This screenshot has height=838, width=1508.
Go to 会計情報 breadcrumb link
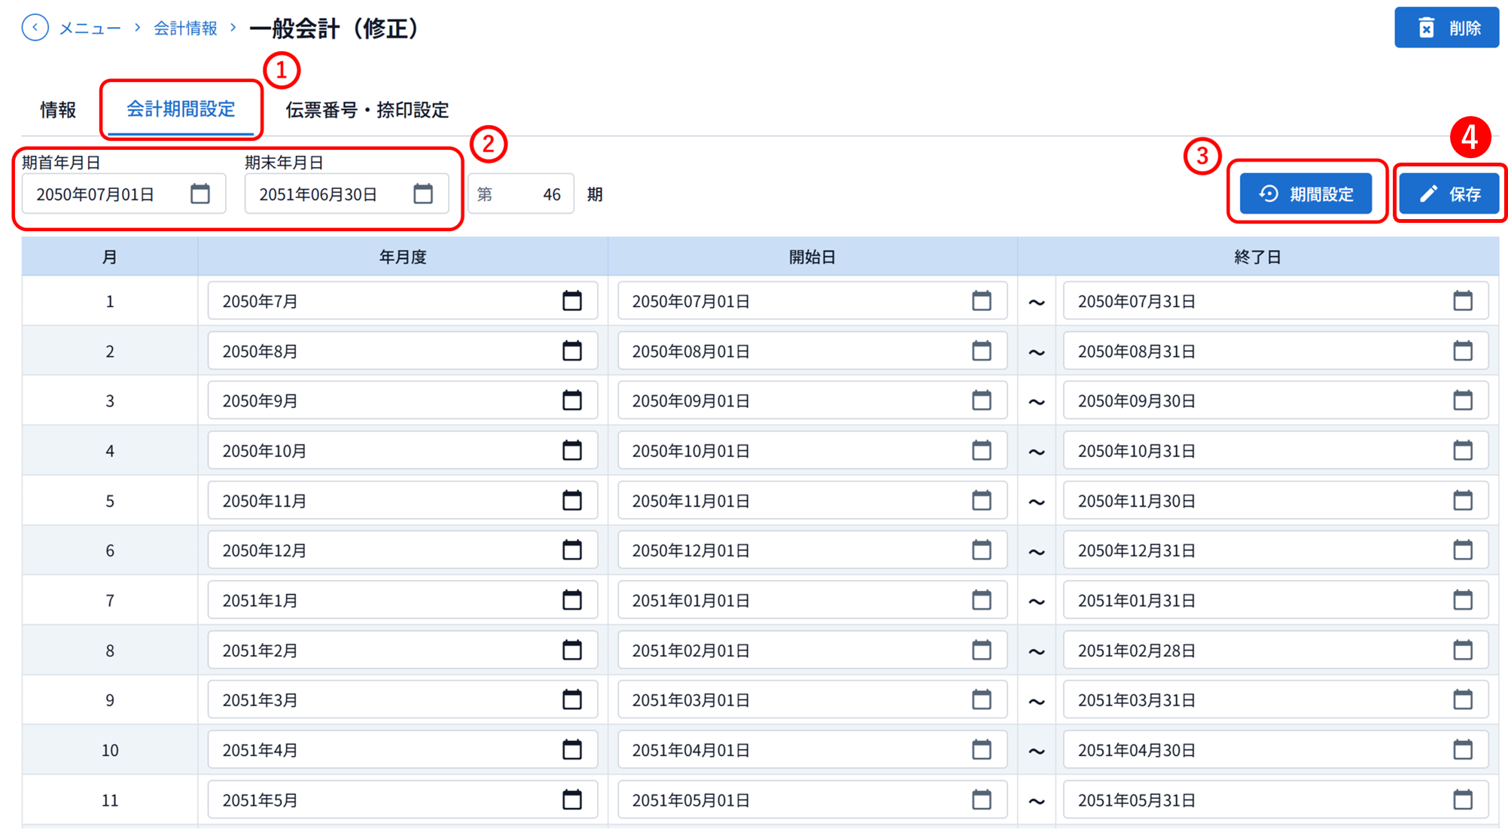tap(185, 29)
